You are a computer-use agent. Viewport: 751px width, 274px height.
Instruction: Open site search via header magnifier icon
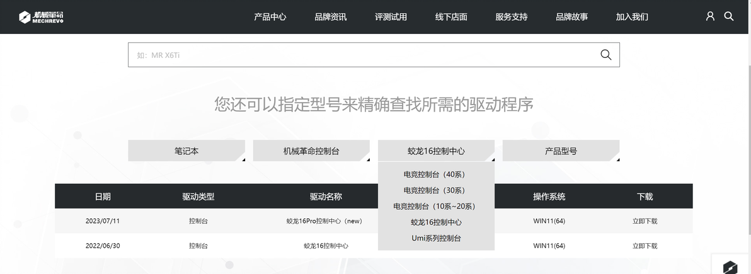[x=729, y=16]
